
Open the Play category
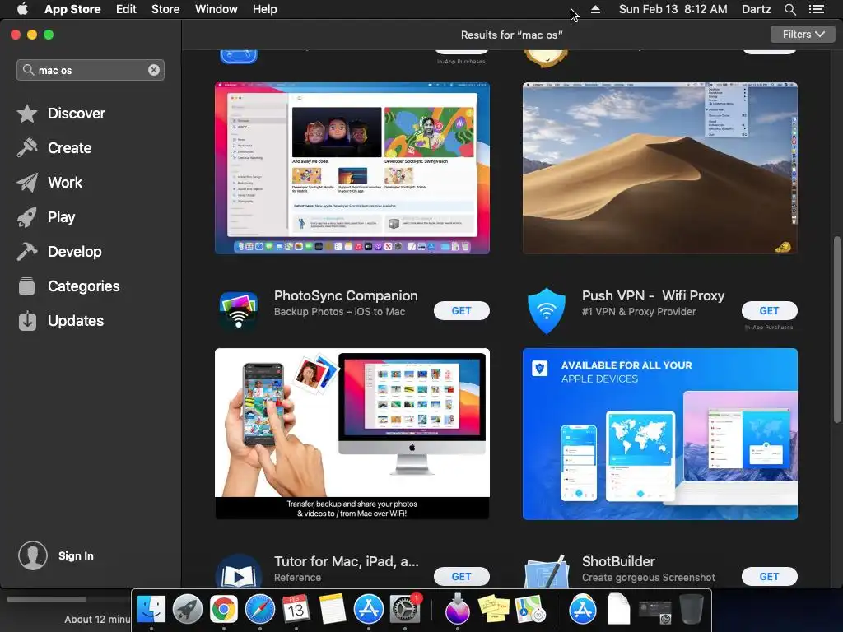46,217
